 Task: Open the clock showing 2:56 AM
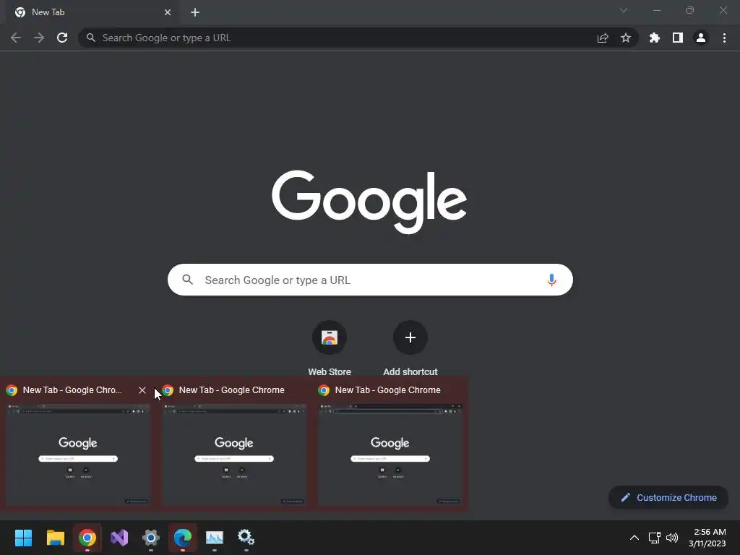[x=707, y=538]
